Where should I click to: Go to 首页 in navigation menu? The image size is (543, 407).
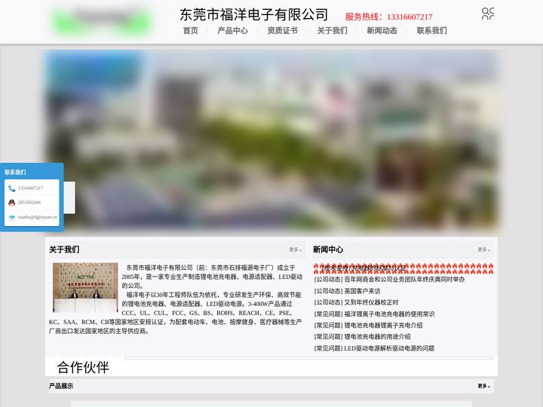pos(191,31)
